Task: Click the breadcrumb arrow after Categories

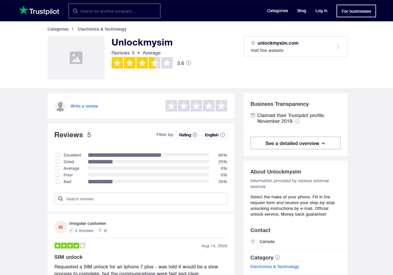Action: (x=73, y=29)
